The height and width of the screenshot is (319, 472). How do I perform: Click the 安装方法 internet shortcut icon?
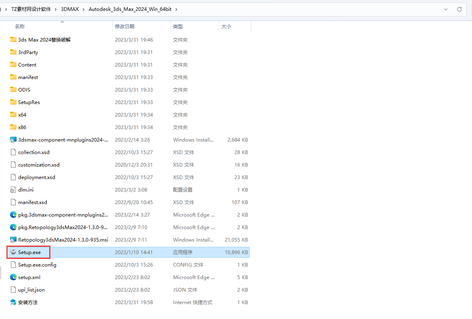[x=13, y=302]
